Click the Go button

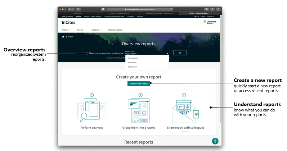tap(180, 52)
